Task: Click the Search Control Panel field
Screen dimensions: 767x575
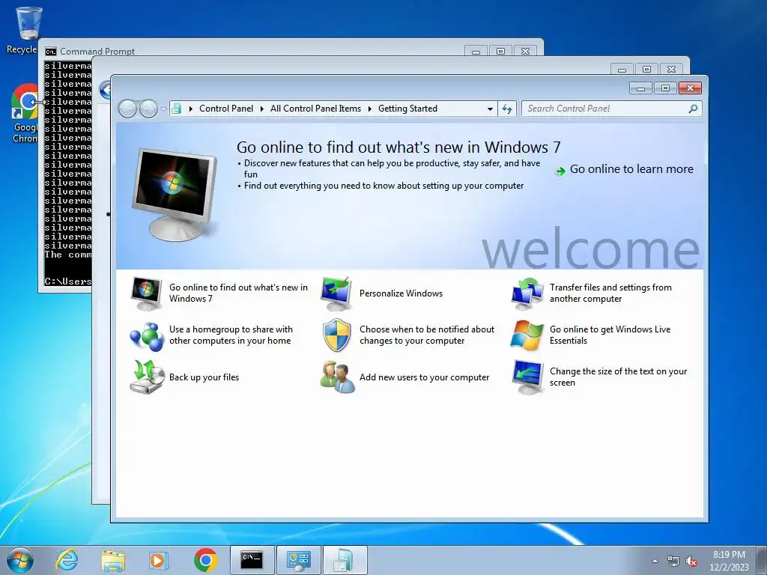Action: point(611,109)
